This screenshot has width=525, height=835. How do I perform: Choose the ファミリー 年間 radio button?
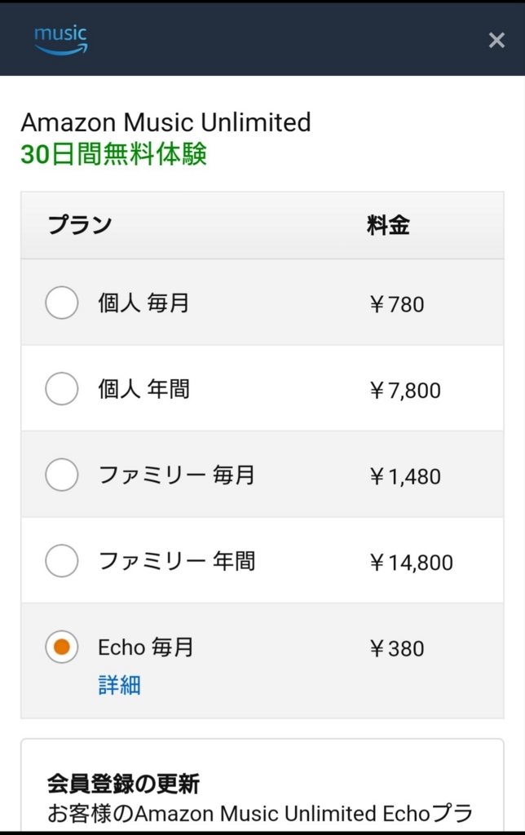click(62, 561)
